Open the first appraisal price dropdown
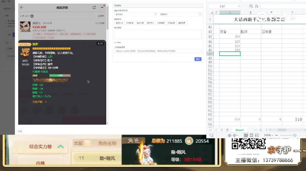Screen dimensions: 306x171 pos(135,14)
